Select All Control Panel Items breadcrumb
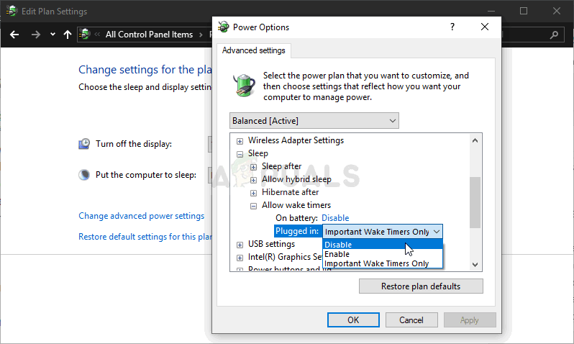The image size is (574, 344). [x=149, y=35]
